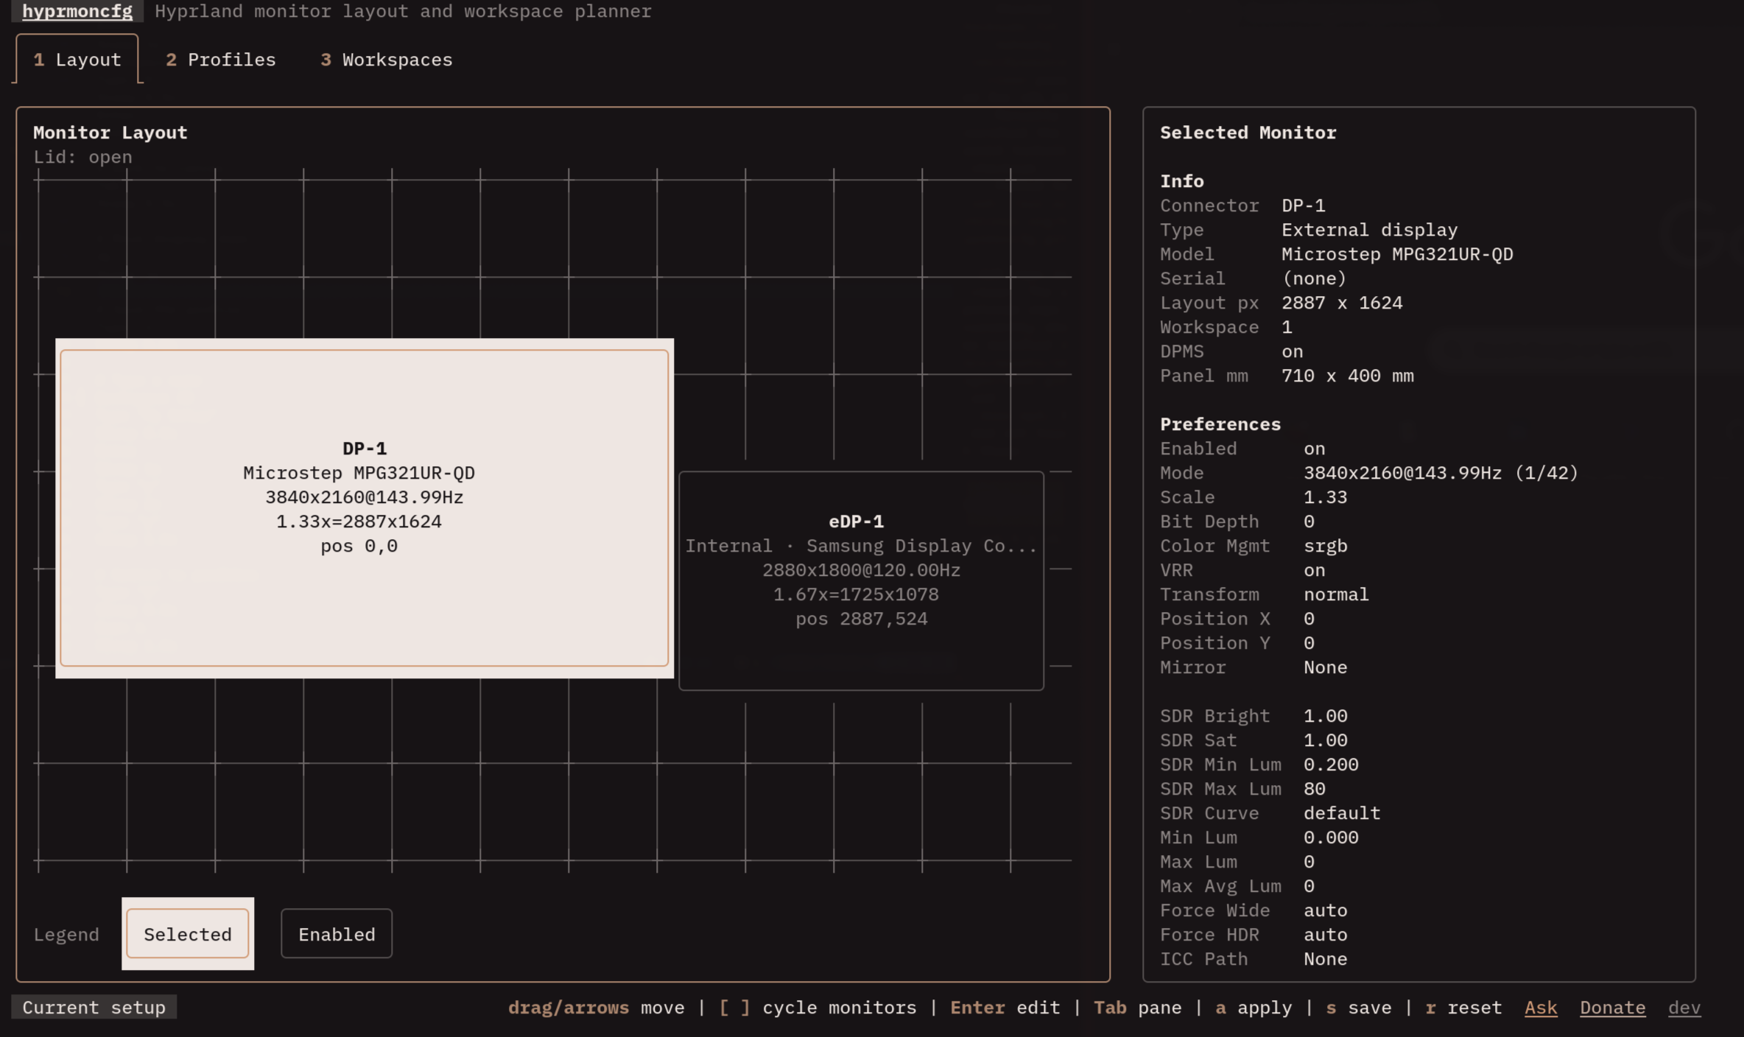Click the Model value Microstep MPG321UR-QD in Info
Viewport: 1744px width, 1037px height.
(1397, 254)
